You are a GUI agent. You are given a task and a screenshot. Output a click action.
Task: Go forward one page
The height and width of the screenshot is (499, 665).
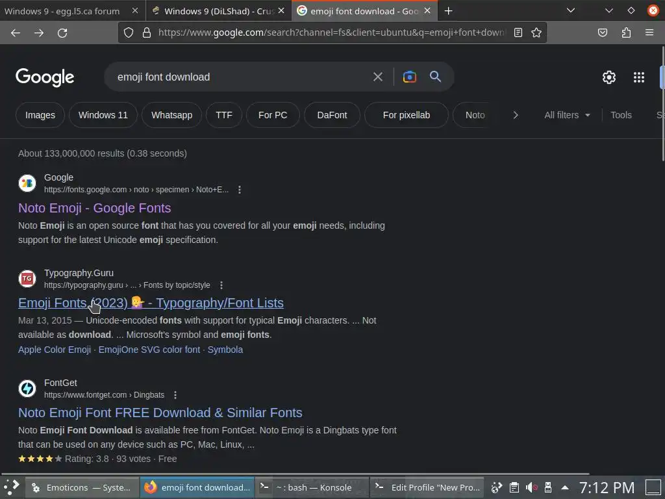coord(39,32)
